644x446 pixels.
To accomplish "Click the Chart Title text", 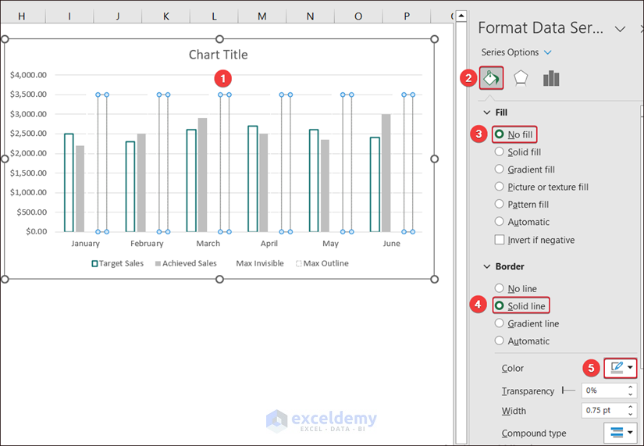I will 218,55.
